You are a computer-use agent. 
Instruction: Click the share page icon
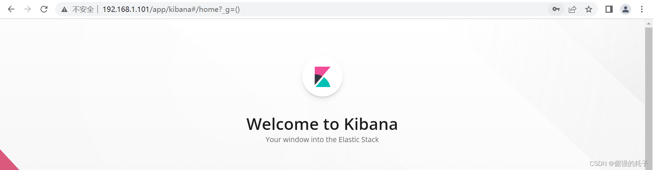coord(572,9)
